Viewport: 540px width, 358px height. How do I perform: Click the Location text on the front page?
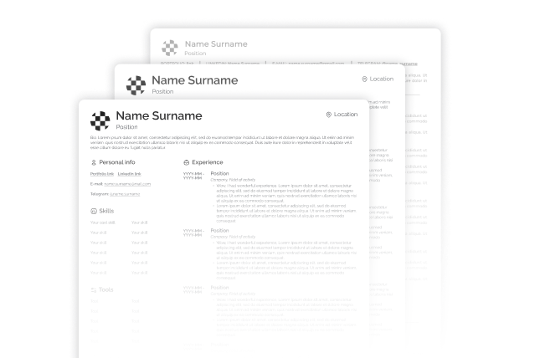pyautogui.click(x=346, y=115)
